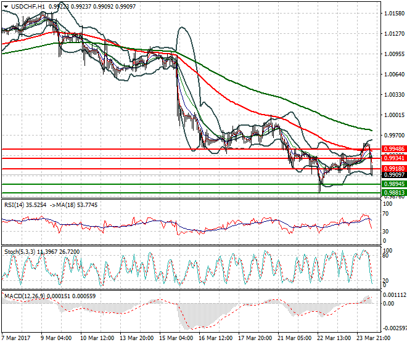407x345 pixels.
Task: Click the 16 Mar 12:00 time label
Action: 215,338
